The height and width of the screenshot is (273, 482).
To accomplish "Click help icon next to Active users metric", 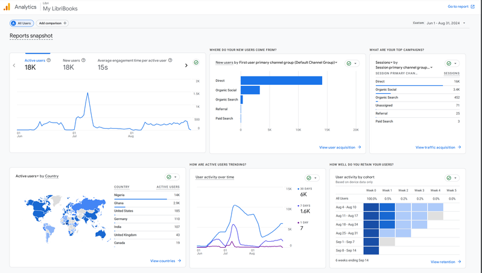I will (x=49, y=60).
